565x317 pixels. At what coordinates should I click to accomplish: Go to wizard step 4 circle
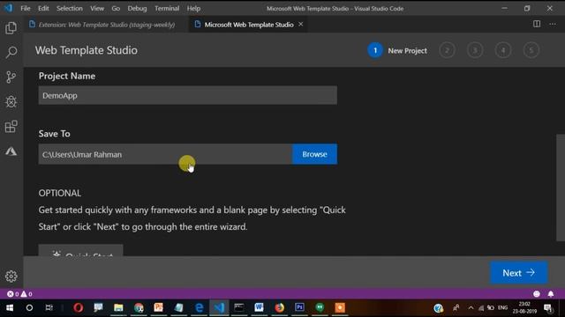503,50
